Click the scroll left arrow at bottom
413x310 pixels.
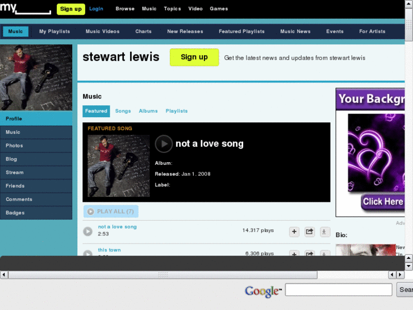tap(4, 275)
